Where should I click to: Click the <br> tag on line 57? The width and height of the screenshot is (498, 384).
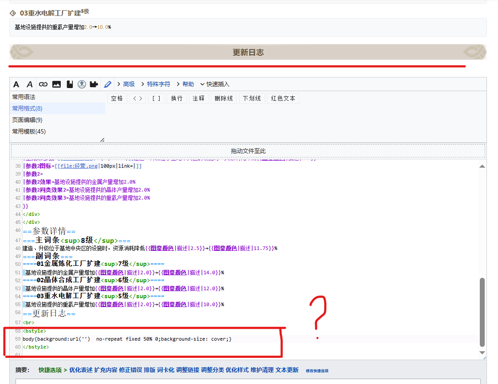(28, 323)
